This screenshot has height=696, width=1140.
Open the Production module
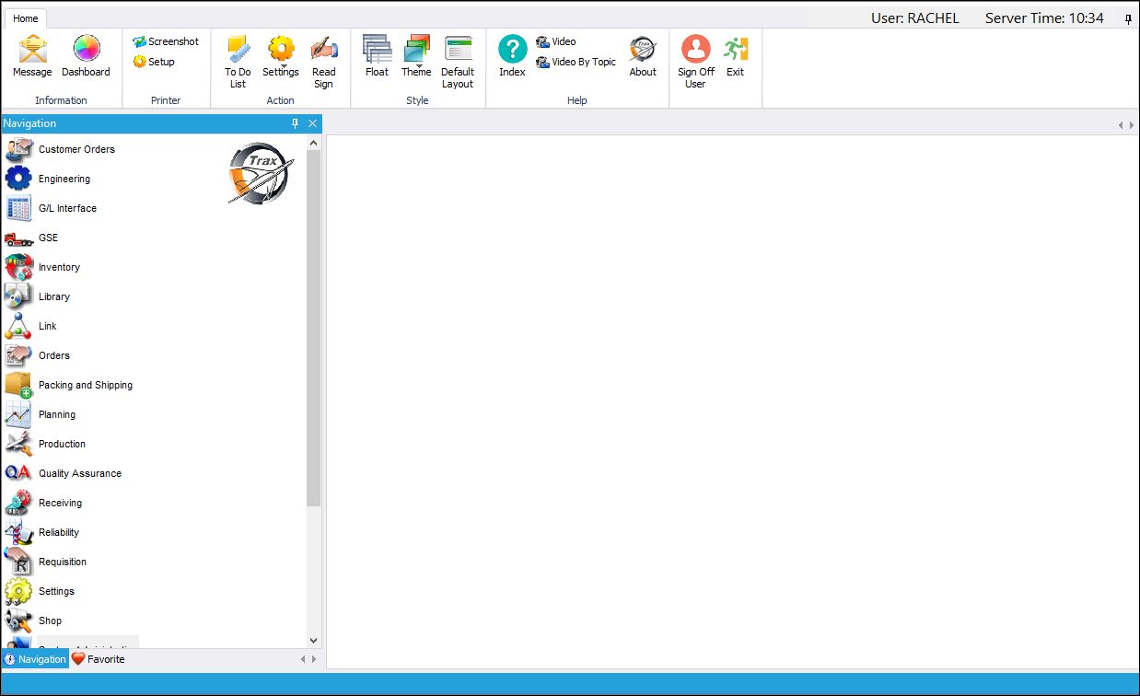(46, 444)
